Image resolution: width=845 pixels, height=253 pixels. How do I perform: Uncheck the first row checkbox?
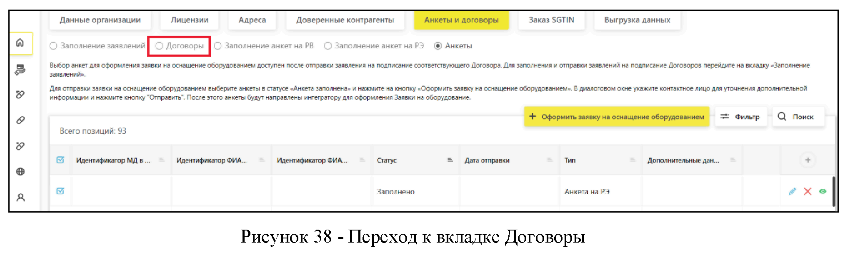click(60, 191)
